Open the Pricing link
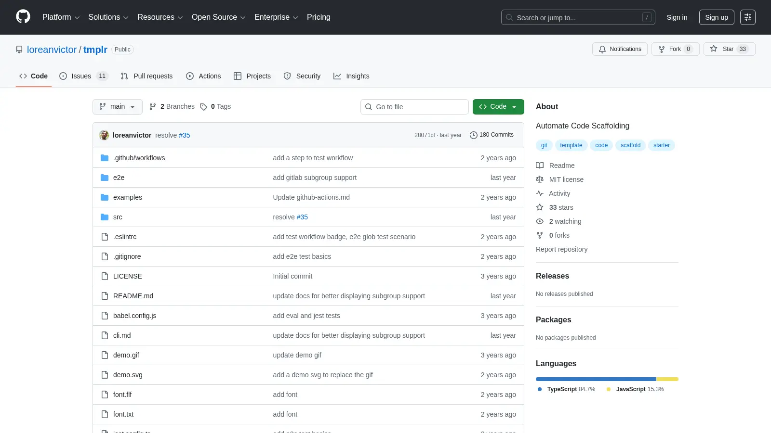 319,17
